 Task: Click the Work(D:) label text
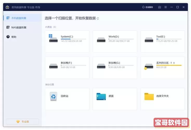coord(114,37)
